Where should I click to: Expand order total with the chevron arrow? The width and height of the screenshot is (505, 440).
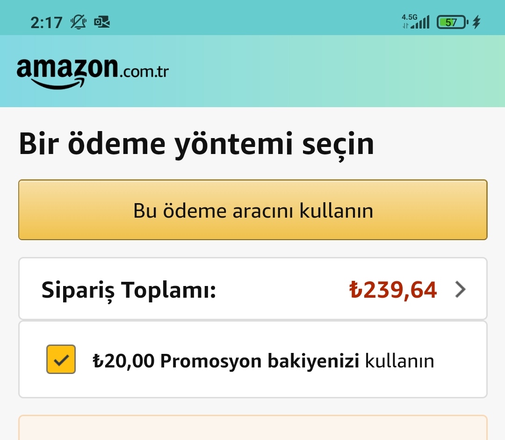460,289
